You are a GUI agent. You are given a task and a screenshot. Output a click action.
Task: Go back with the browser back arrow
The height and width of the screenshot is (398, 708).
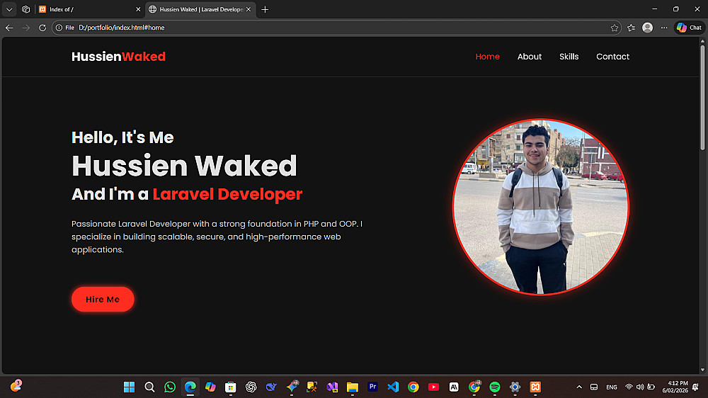[9, 28]
